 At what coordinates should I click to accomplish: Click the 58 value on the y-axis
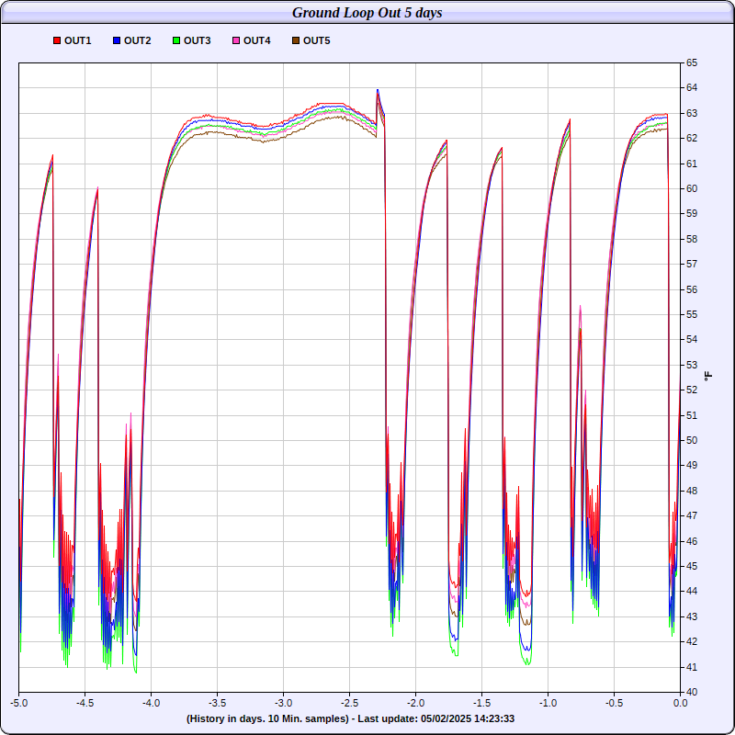pos(692,239)
